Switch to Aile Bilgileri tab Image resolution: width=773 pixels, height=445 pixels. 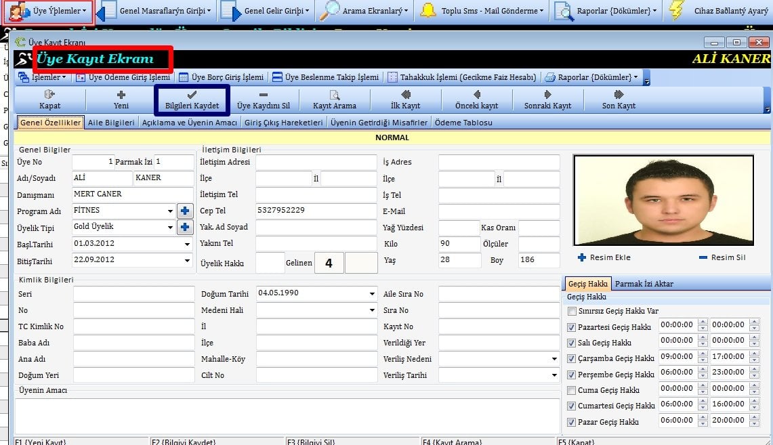coord(112,123)
